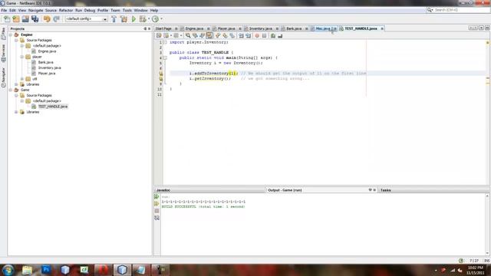
Task: Click the hint lightbulb on line 8 gutter
Action: pos(161,79)
